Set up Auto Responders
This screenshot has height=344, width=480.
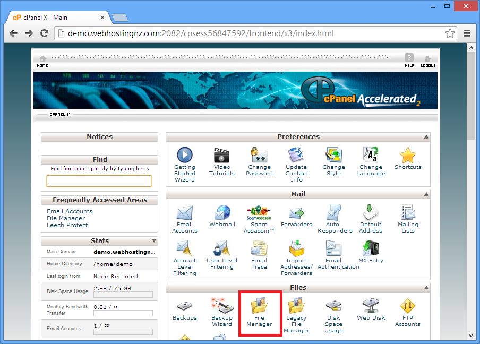tap(333, 215)
